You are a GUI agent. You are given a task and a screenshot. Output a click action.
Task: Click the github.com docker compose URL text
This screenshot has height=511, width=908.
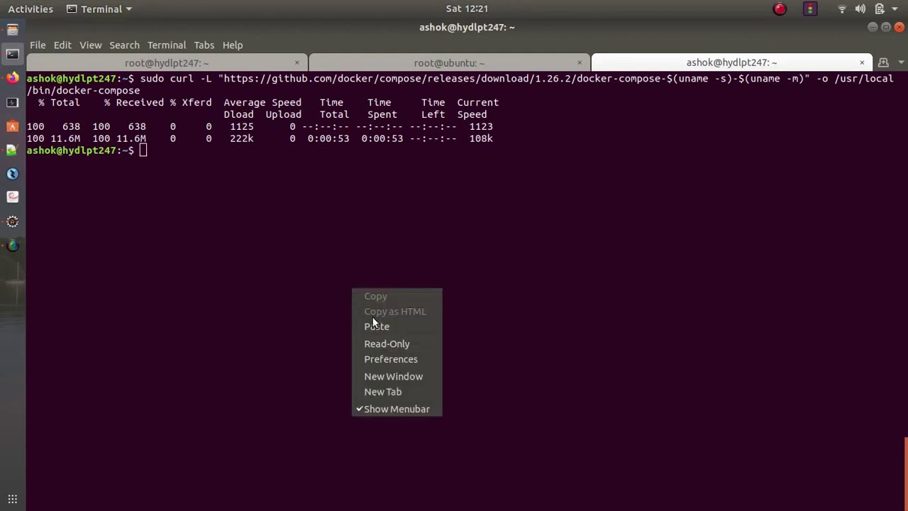click(x=514, y=79)
